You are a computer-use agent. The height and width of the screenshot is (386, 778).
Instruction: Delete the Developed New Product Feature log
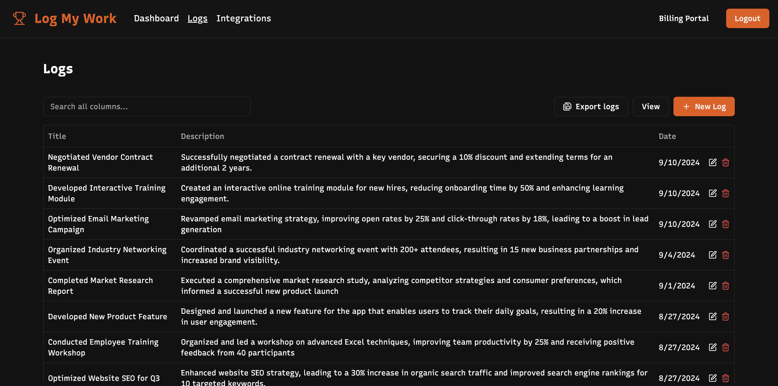pyautogui.click(x=725, y=317)
